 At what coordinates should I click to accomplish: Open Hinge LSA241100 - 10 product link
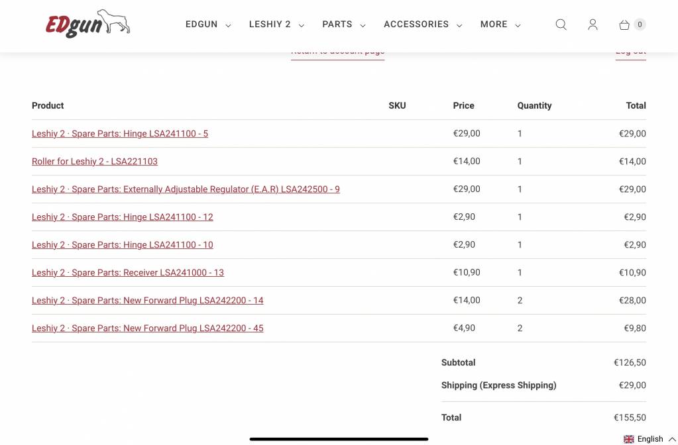123,244
